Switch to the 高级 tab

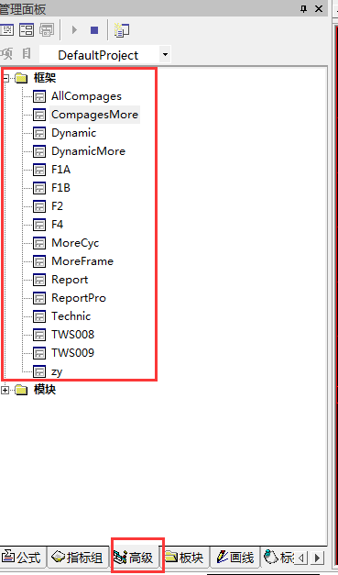pos(136,558)
